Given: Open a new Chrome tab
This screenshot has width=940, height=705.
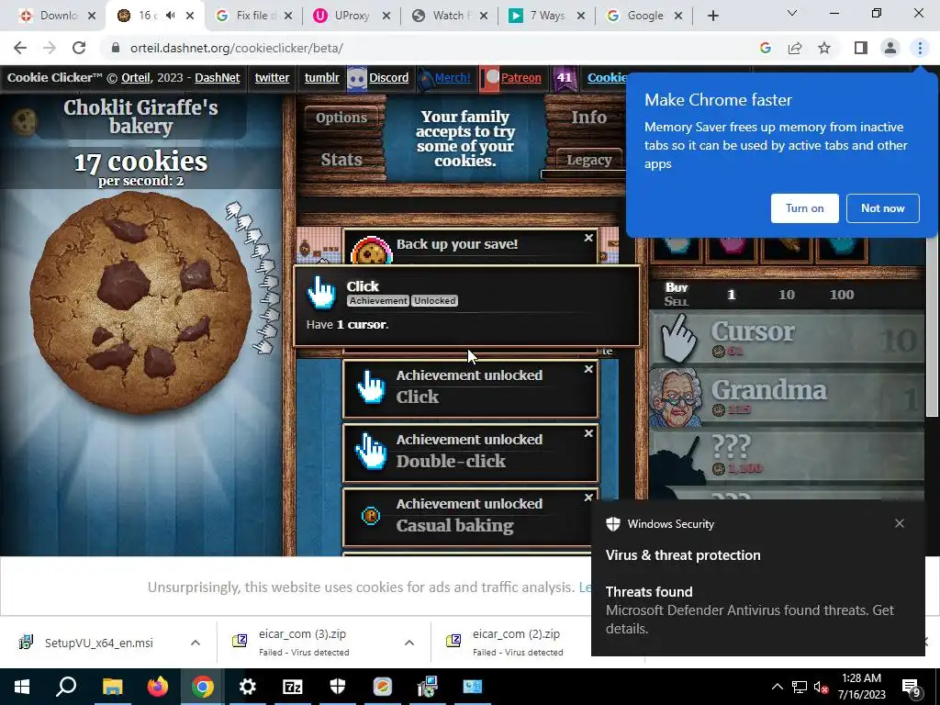Looking at the screenshot, I should click(x=712, y=16).
